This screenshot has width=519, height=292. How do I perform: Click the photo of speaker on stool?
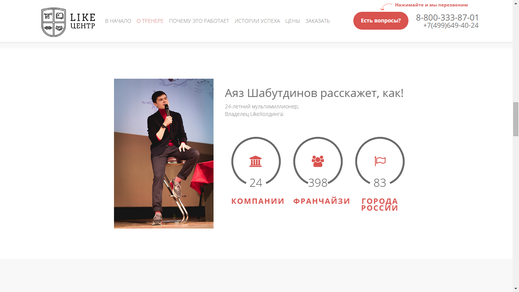[x=164, y=154]
